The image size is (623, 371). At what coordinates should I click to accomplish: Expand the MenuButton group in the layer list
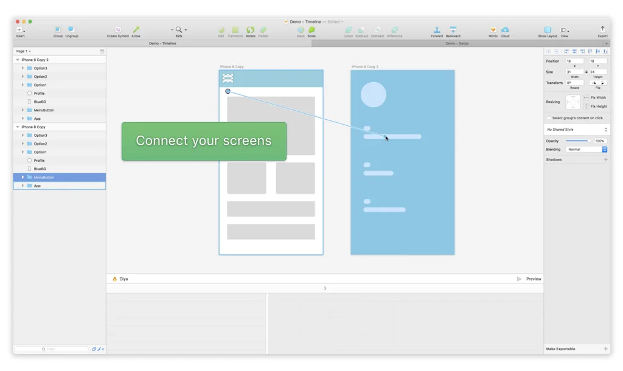tap(23, 177)
